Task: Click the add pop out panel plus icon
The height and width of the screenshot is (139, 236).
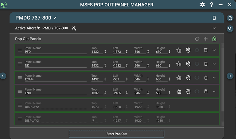Action: [206, 39]
